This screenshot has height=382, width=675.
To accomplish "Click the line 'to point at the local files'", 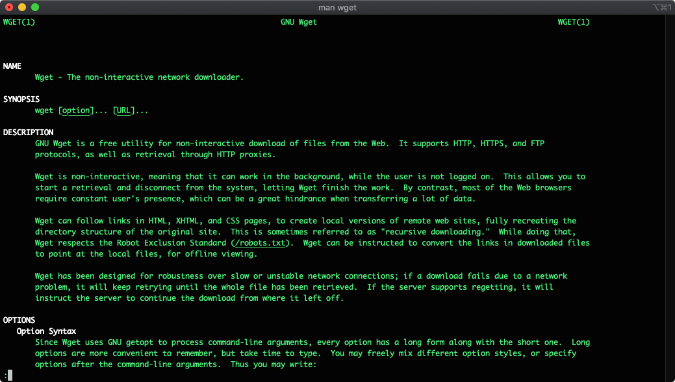I will 146,254.
